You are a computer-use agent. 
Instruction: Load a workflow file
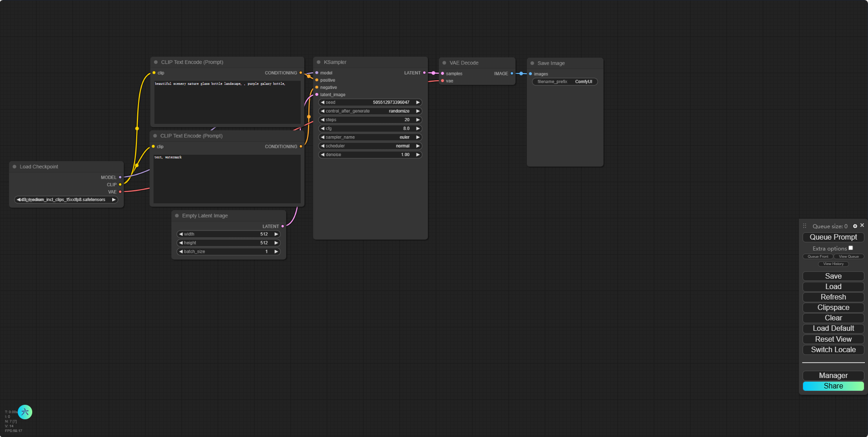[x=833, y=287]
